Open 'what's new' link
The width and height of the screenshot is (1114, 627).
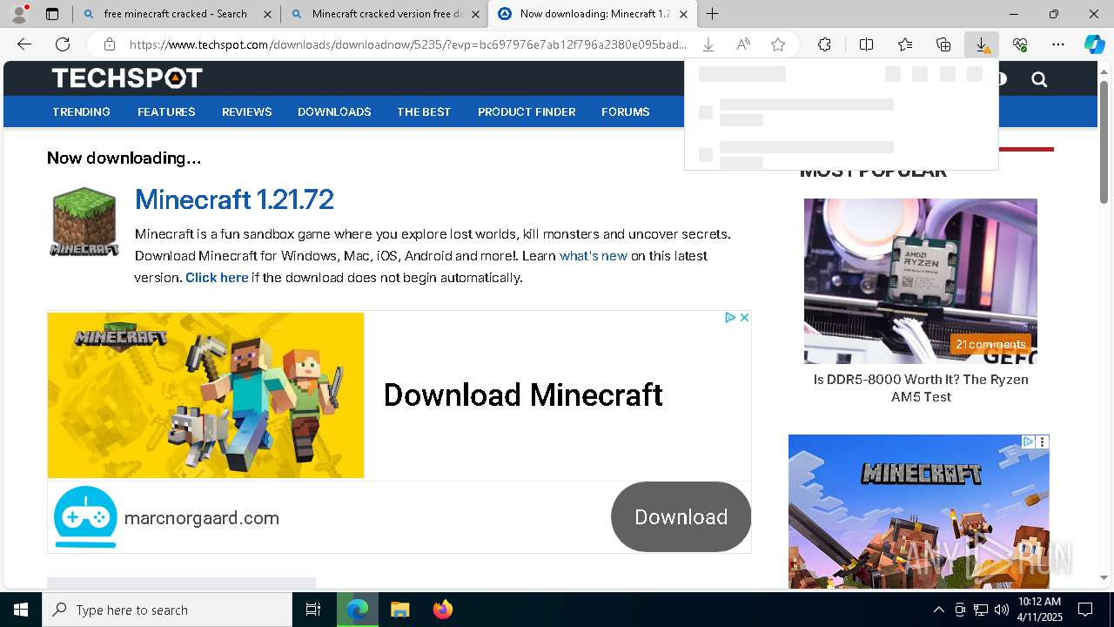[x=594, y=256]
